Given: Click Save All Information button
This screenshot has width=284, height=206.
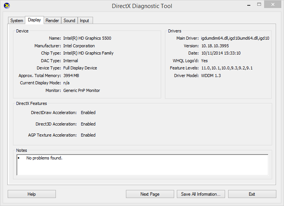Looking at the screenshot, I should (x=201, y=194).
